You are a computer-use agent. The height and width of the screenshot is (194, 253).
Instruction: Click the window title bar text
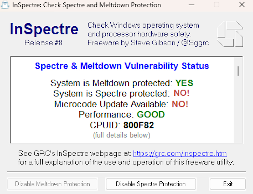[x=87, y=5]
